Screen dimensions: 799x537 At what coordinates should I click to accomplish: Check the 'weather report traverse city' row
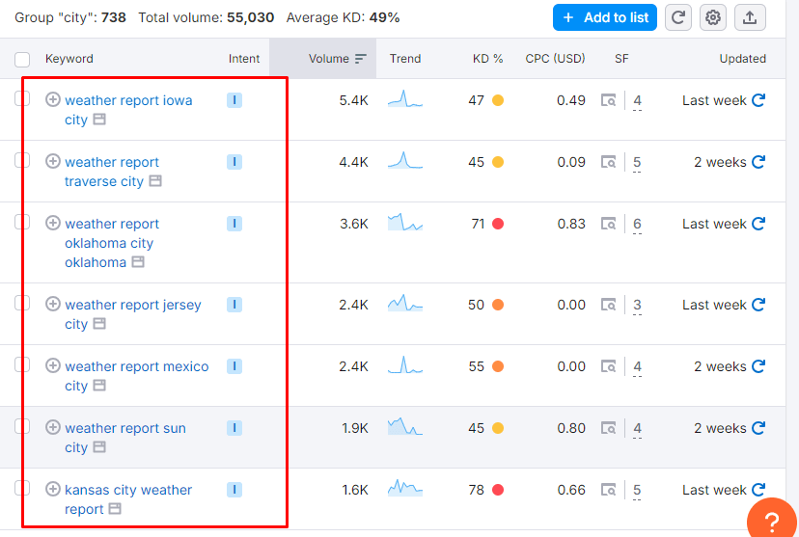[x=22, y=160]
